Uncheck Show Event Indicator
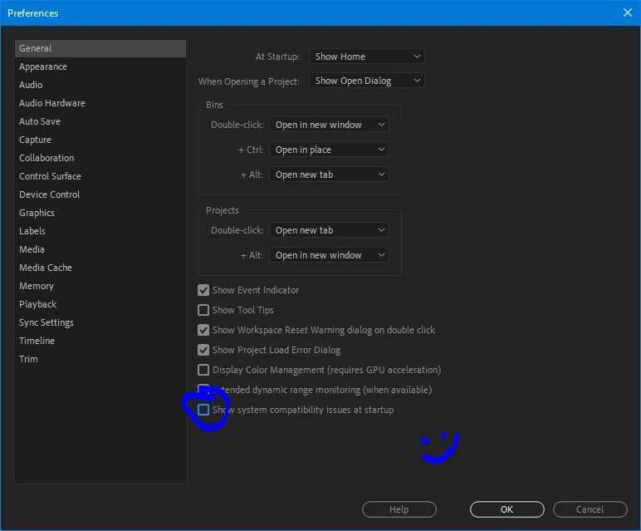The width and height of the screenshot is (641, 531). 203,290
